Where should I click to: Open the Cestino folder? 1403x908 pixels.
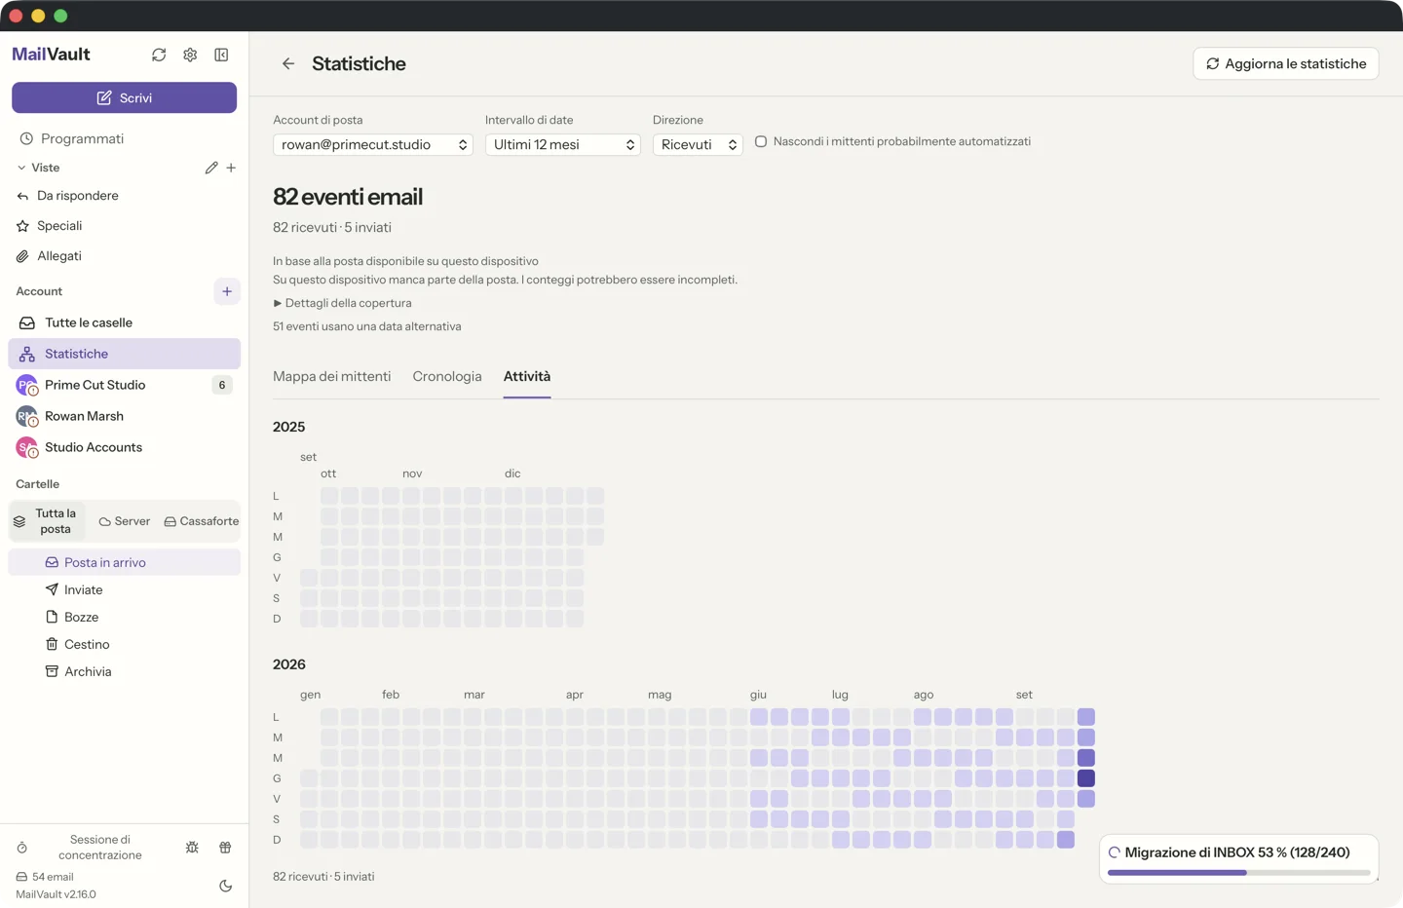tap(124, 644)
